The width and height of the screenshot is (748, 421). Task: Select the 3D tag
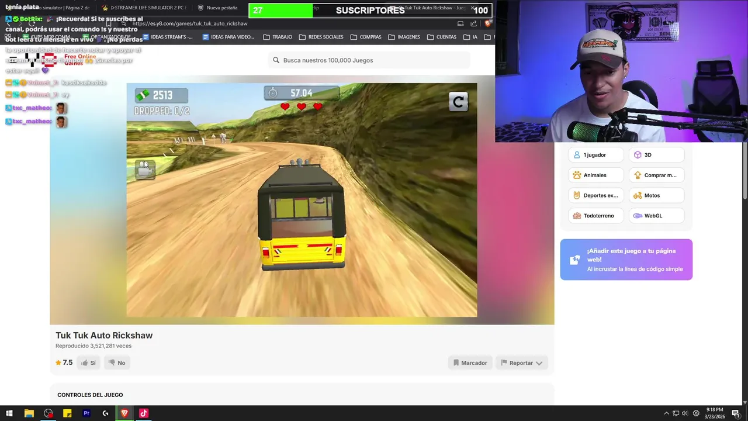(x=656, y=155)
